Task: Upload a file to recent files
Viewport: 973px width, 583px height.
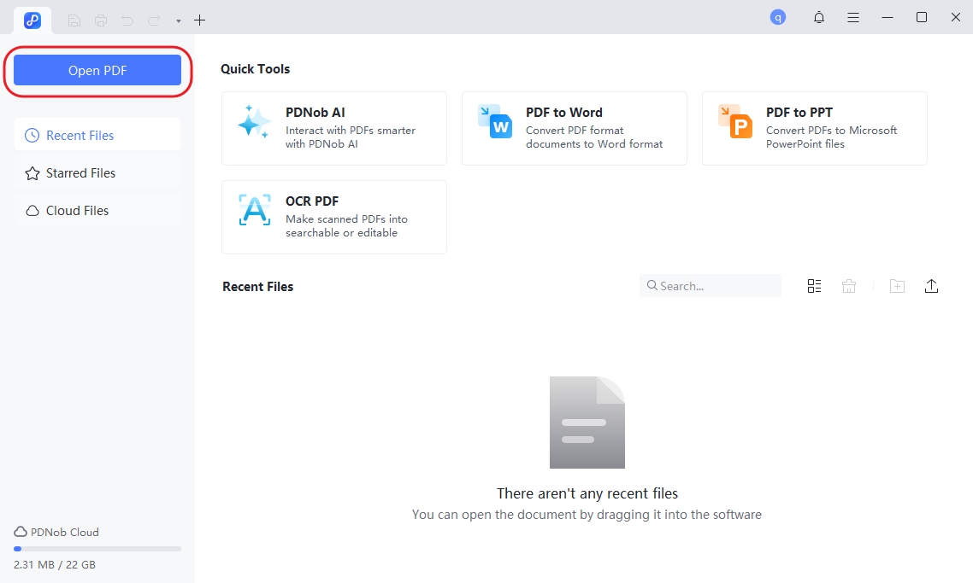Action: [x=932, y=285]
